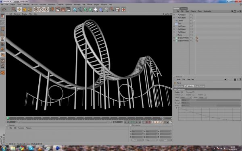Render the active view
The height and width of the screenshot is (151, 242).
point(58,9)
